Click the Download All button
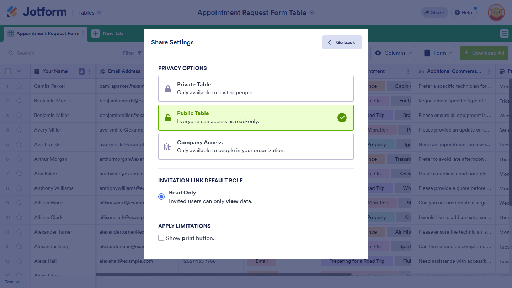 (x=484, y=53)
